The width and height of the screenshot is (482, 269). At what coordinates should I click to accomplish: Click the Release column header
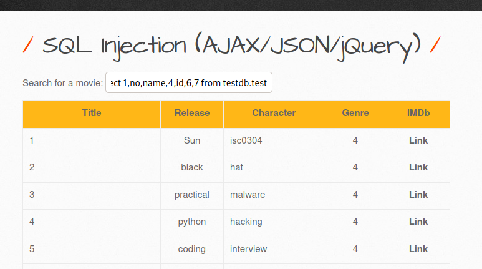click(192, 114)
